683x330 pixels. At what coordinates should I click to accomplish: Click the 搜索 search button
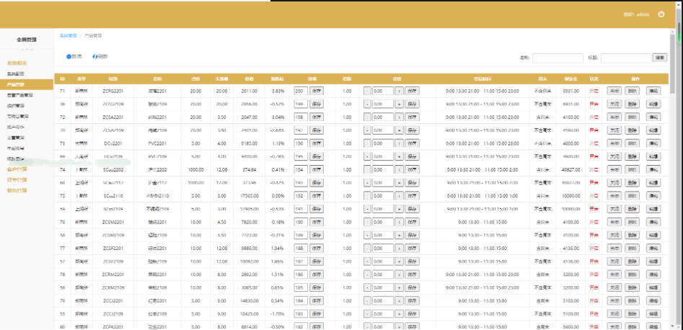(x=659, y=58)
